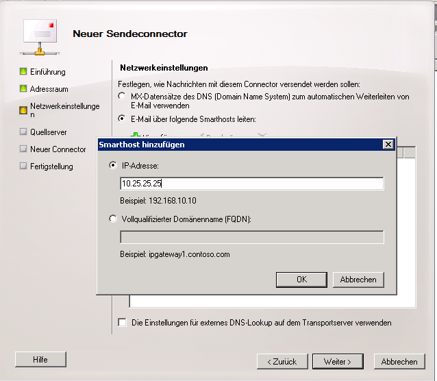
Task: Enable external DNS-Lookup settings checkbox
Action: click(122, 323)
